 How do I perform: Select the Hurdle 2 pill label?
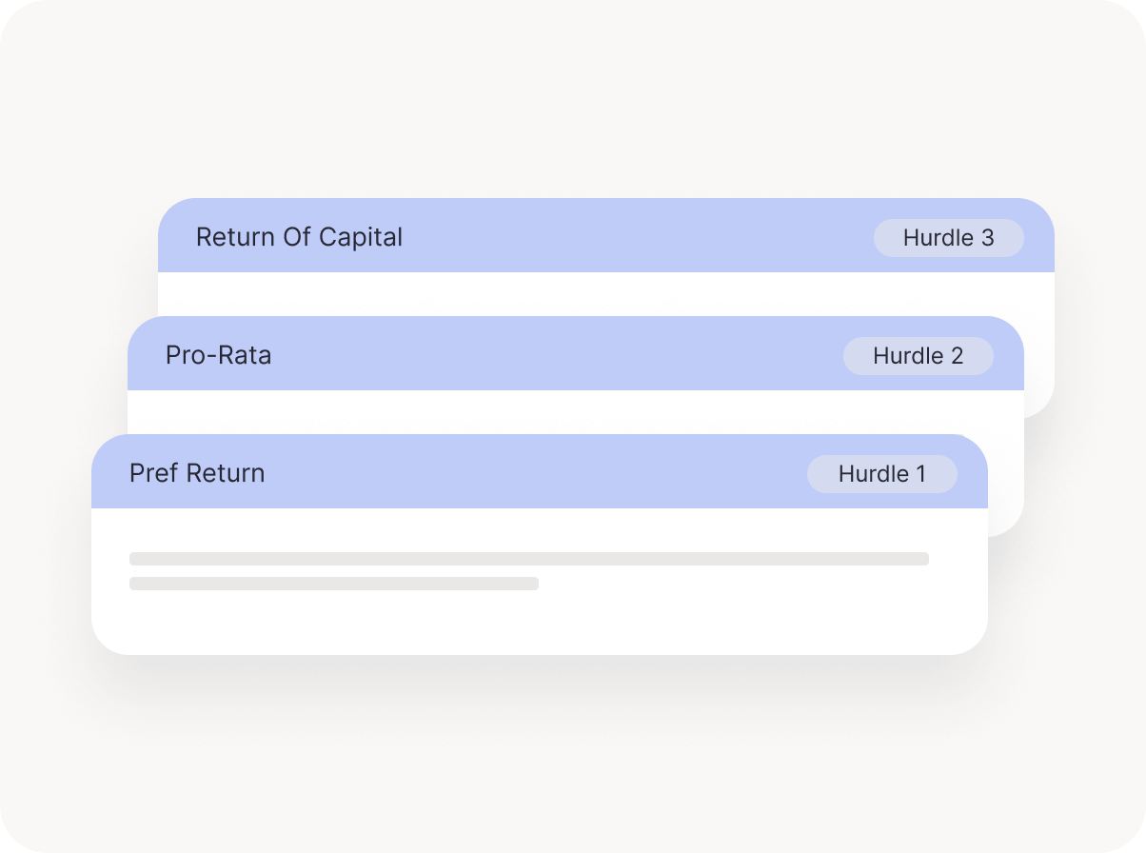click(x=918, y=356)
